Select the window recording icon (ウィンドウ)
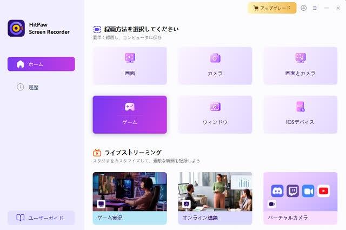 (215, 107)
